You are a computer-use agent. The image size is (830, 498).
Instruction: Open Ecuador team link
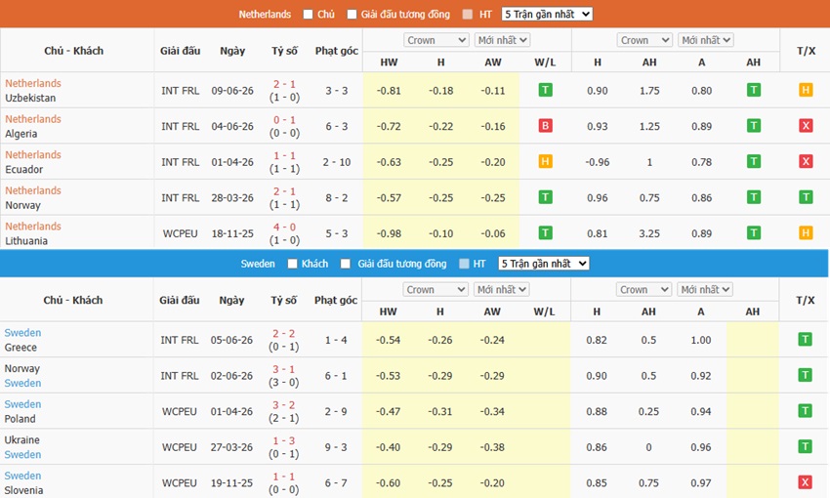coord(23,169)
